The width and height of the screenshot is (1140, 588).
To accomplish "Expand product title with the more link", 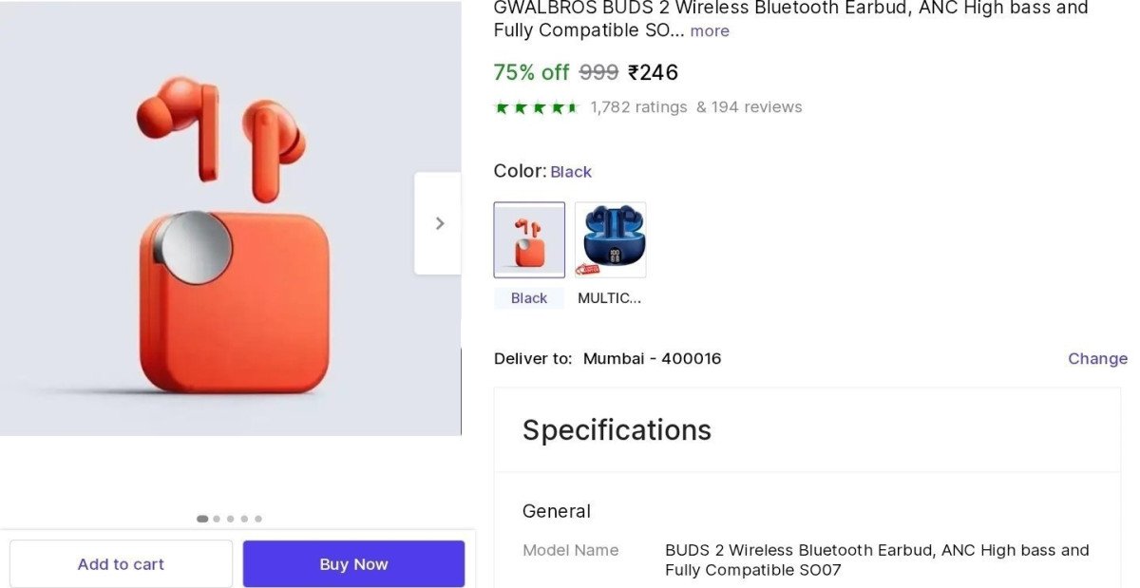I will coord(710,31).
